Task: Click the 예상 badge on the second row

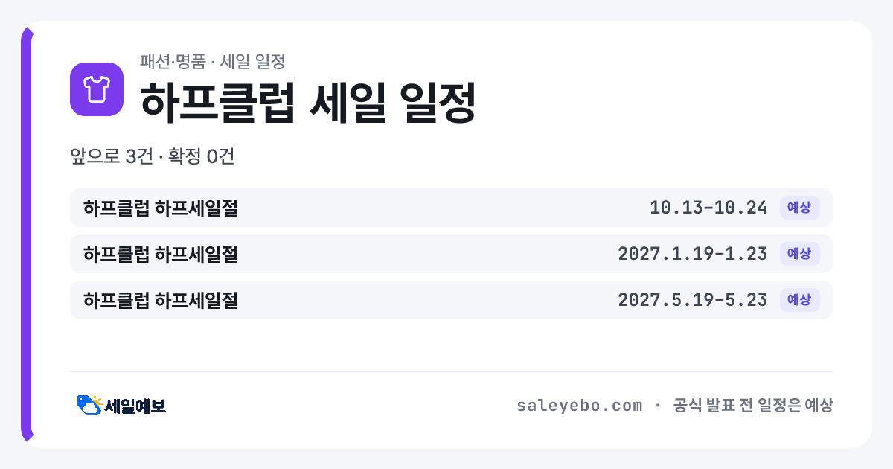Action: 799,254
